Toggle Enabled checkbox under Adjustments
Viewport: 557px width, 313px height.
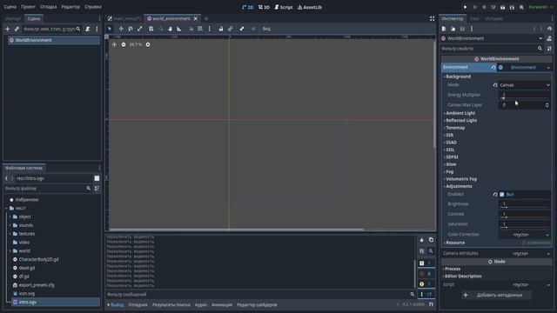click(502, 195)
